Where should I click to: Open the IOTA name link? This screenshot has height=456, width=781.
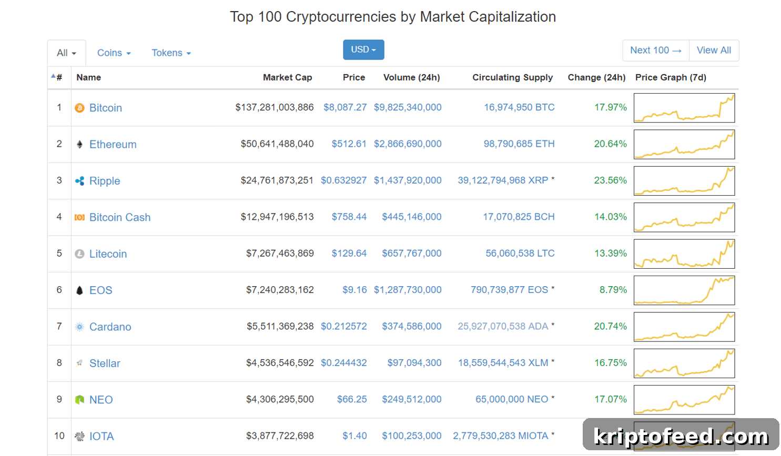102,436
